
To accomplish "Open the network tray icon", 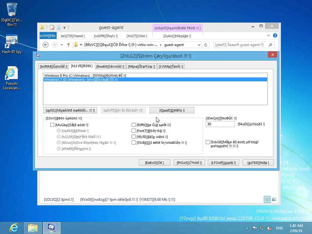I will pos(262,228).
